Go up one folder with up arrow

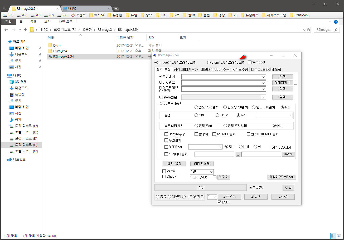click(25, 30)
